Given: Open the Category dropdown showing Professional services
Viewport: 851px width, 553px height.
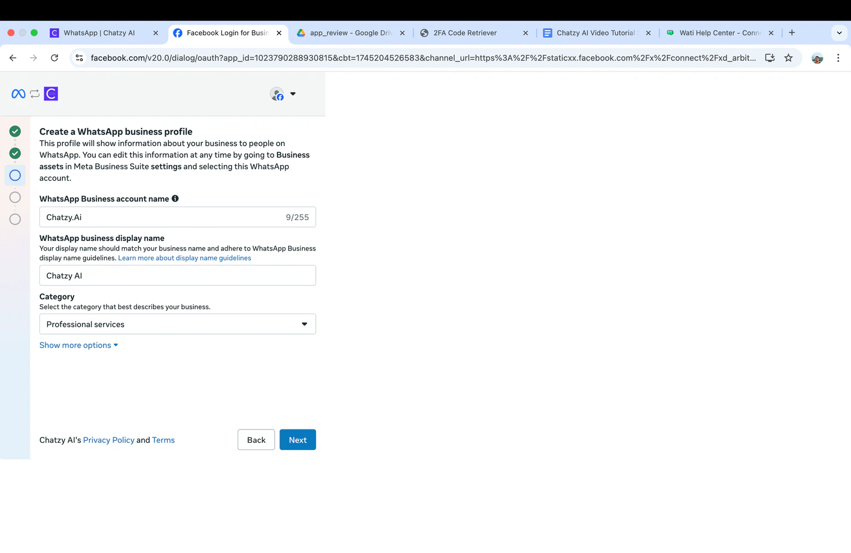Looking at the screenshot, I should click(177, 324).
